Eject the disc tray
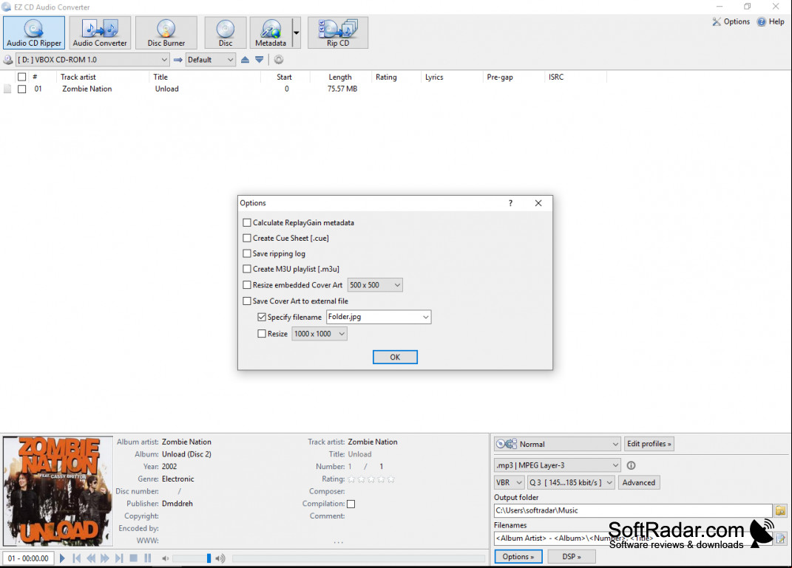 tap(245, 60)
